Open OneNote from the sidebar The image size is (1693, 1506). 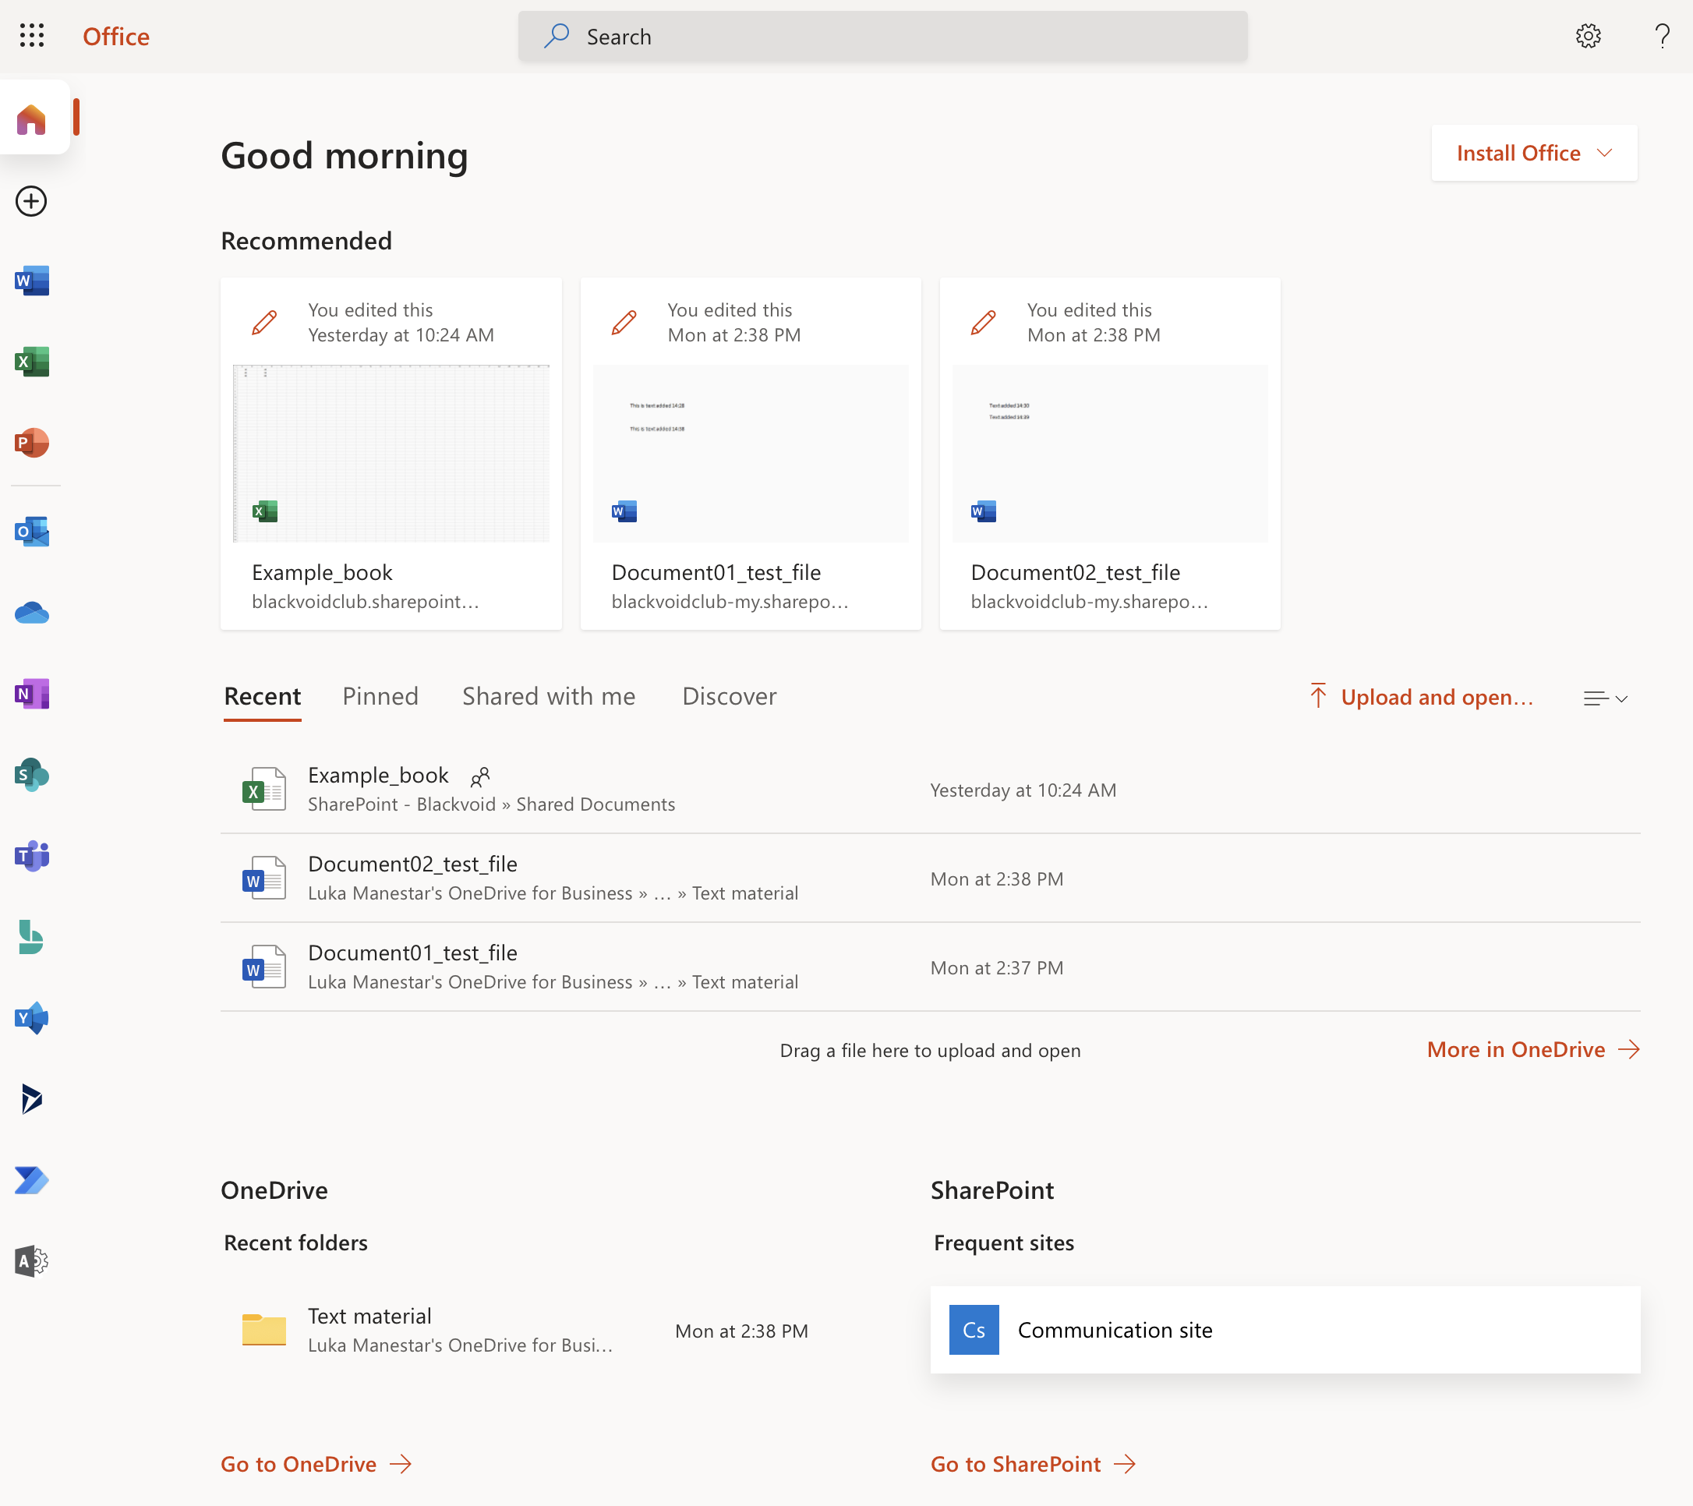(31, 693)
